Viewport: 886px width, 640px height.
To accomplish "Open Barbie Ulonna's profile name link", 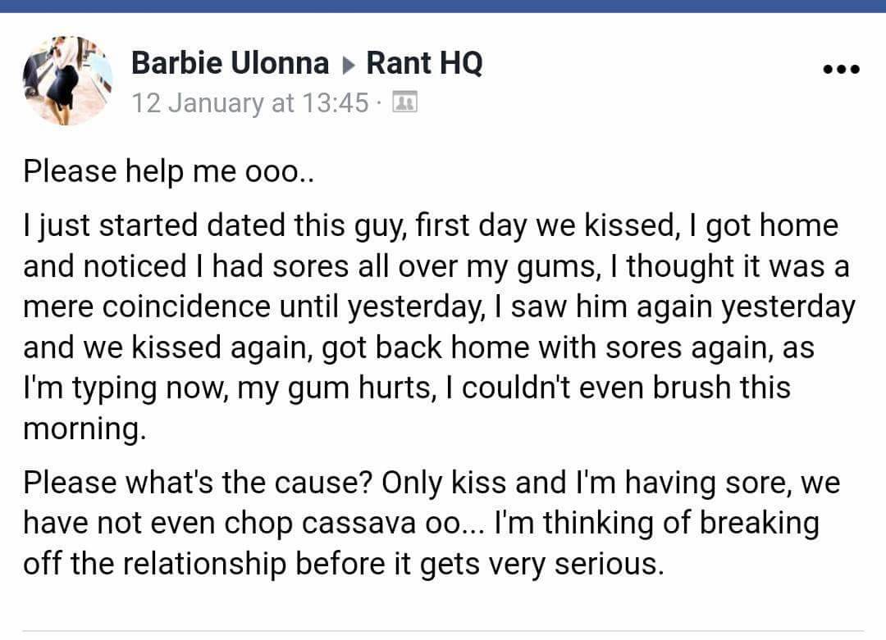I will (230, 63).
